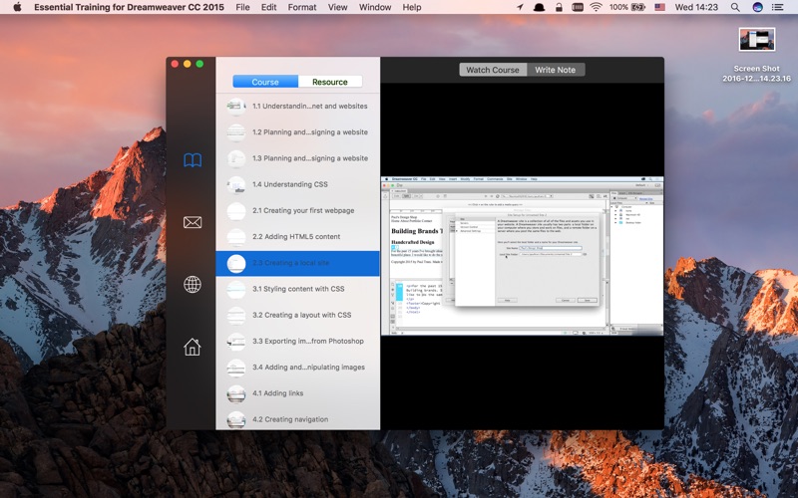Click the bell-hat notification menu bar icon
The width and height of the screenshot is (798, 498).
pos(539,7)
